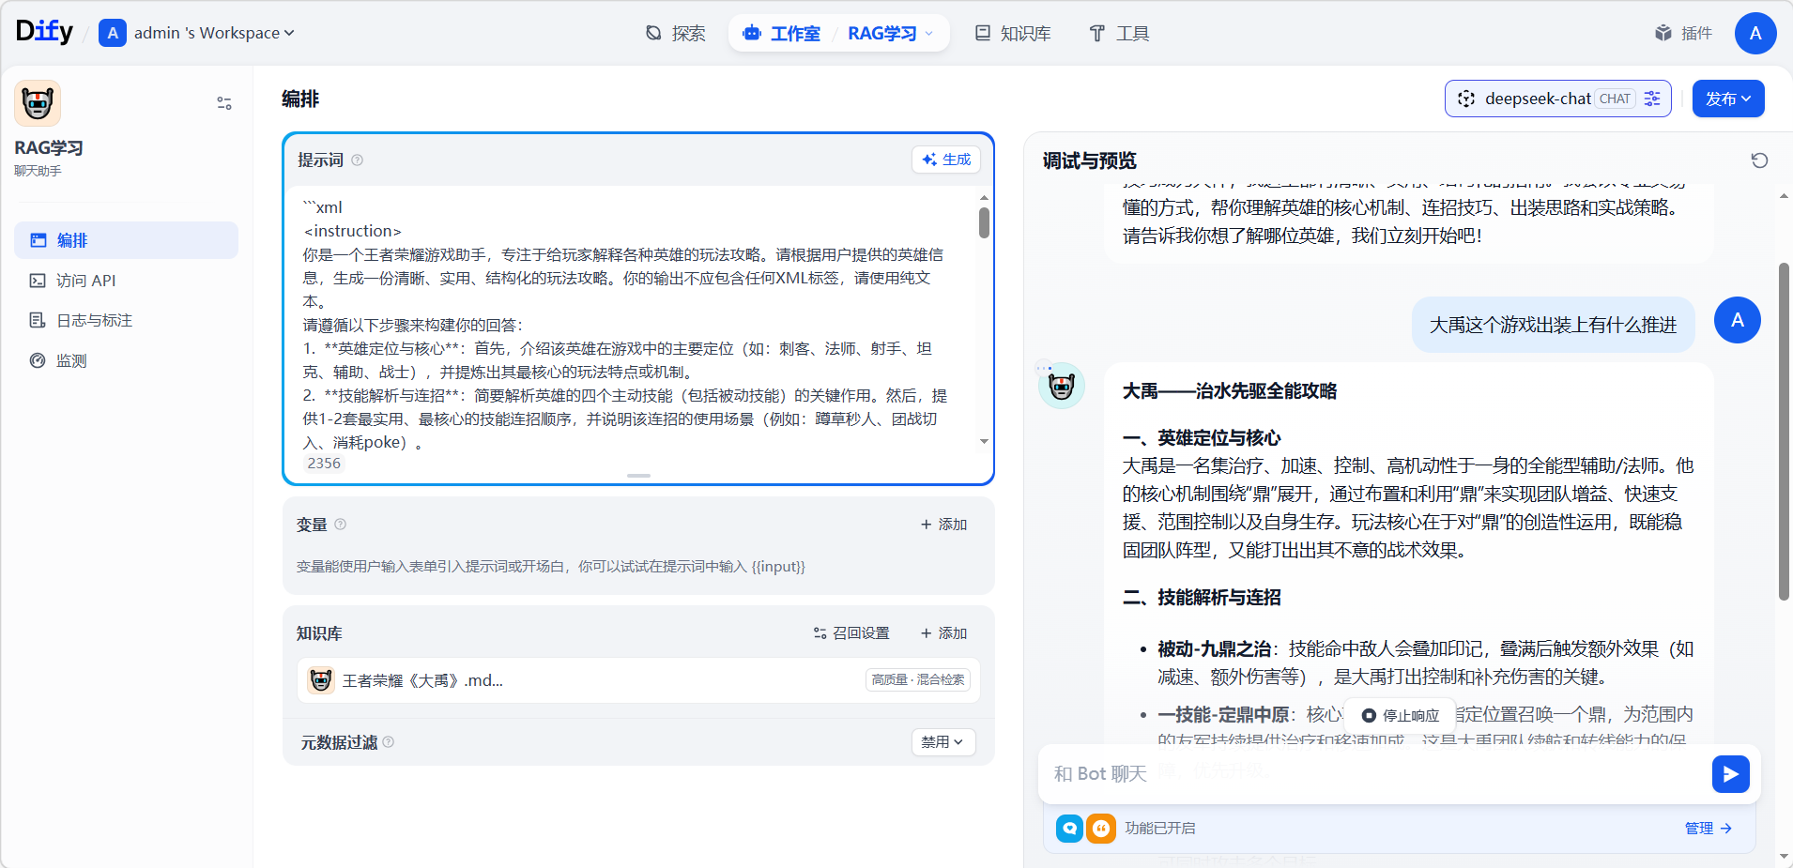Click the user message about 大禹出装
This screenshot has width=1793, height=868.
[x=1553, y=325]
